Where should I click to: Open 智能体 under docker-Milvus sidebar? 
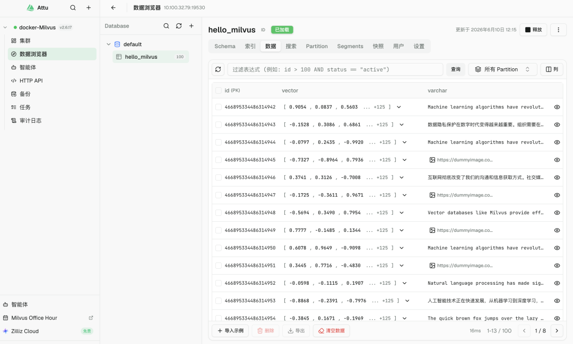(x=52, y=67)
